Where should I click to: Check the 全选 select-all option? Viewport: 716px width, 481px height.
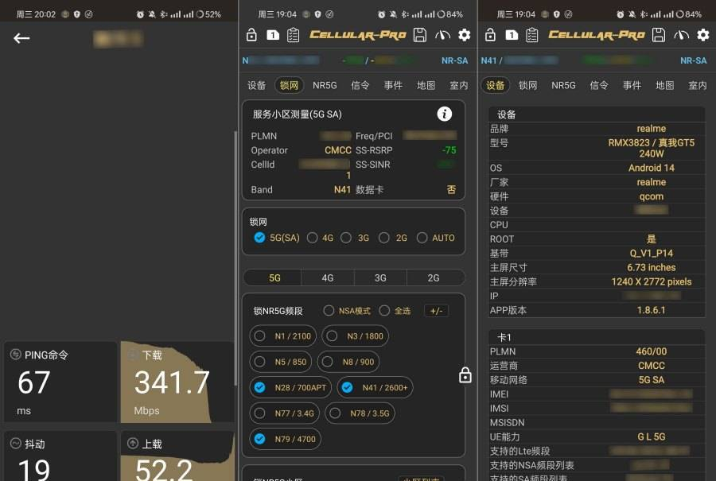click(384, 311)
